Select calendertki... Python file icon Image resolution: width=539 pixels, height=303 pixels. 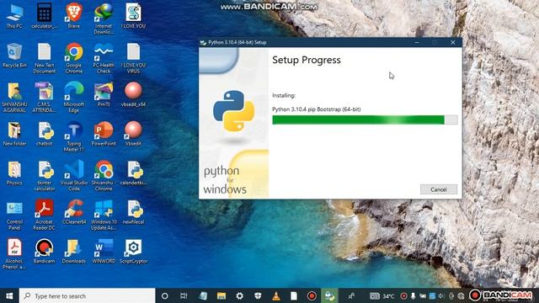133,173
